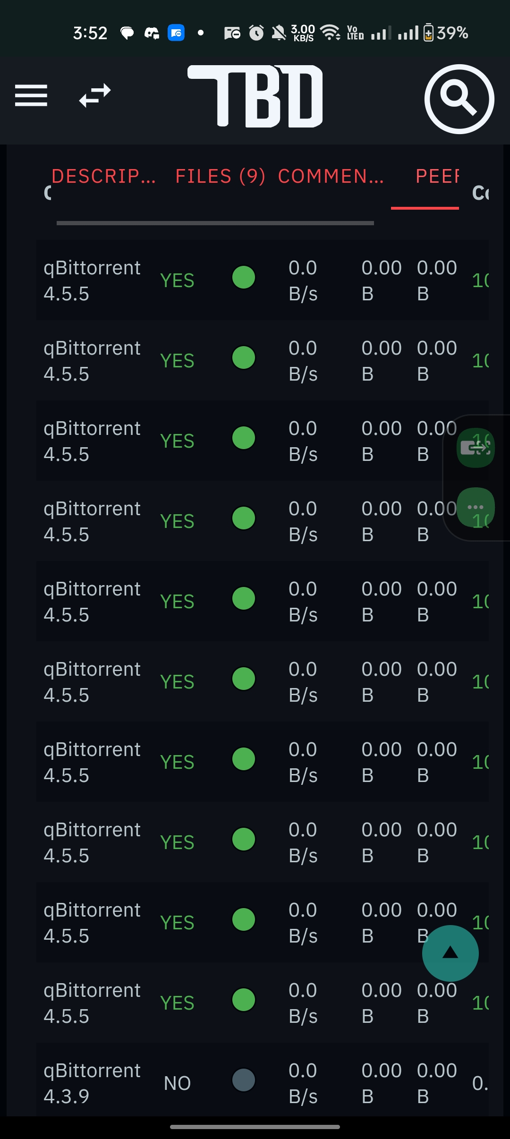Tap the swap arrows icon in header

click(95, 96)
